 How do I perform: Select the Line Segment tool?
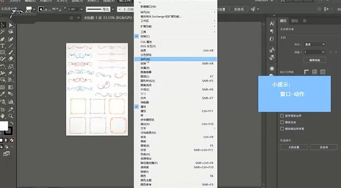click(x=11, y=46)
